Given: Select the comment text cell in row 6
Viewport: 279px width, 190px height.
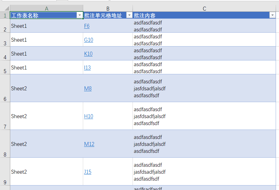Looking at the screenshot, I should point(204,88).
